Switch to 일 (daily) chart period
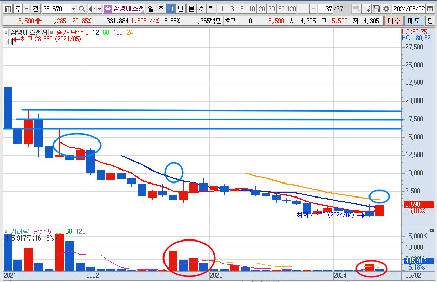Image resolution: width=437 pixels, height=282 pixels. point(151,9)
